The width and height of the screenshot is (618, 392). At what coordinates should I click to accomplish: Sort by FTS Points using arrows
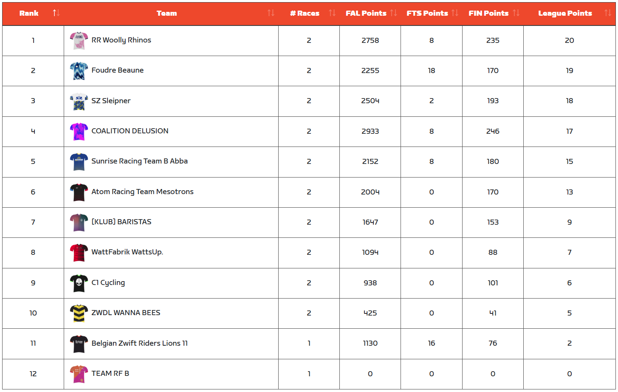coord(455,13)
